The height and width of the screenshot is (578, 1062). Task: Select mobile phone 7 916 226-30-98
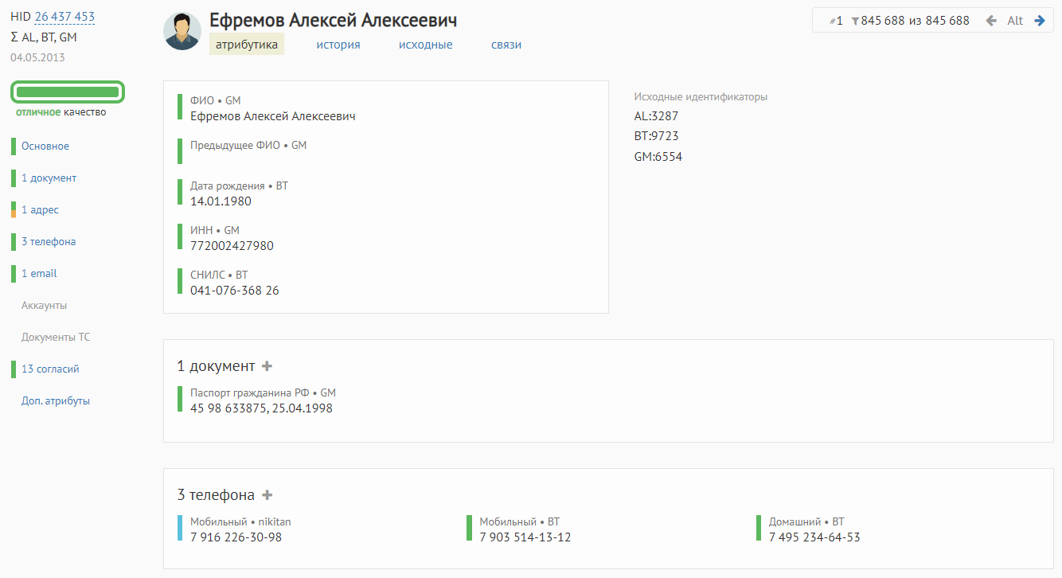pyautogui.click(x=236, y=537)
